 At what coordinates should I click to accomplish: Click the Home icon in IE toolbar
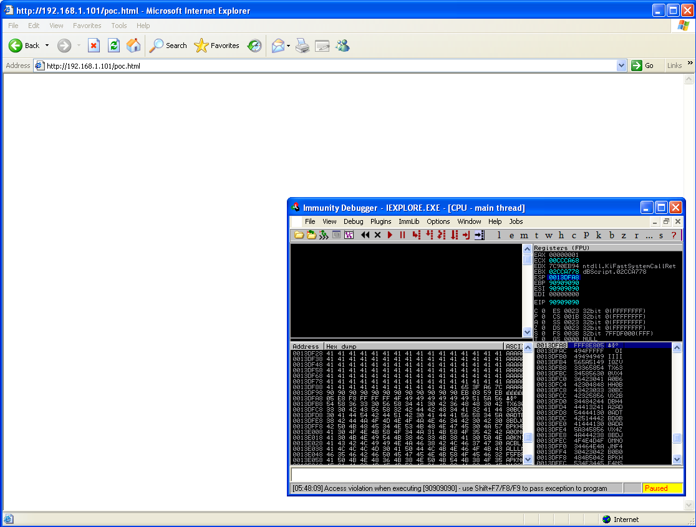coord(133,46)
